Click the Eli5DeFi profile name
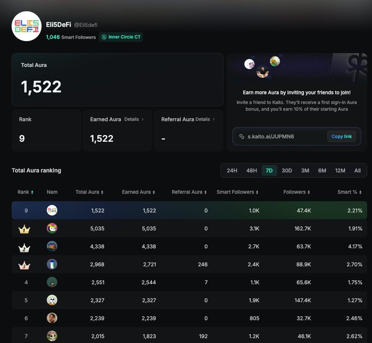 (x=59, y=25)
